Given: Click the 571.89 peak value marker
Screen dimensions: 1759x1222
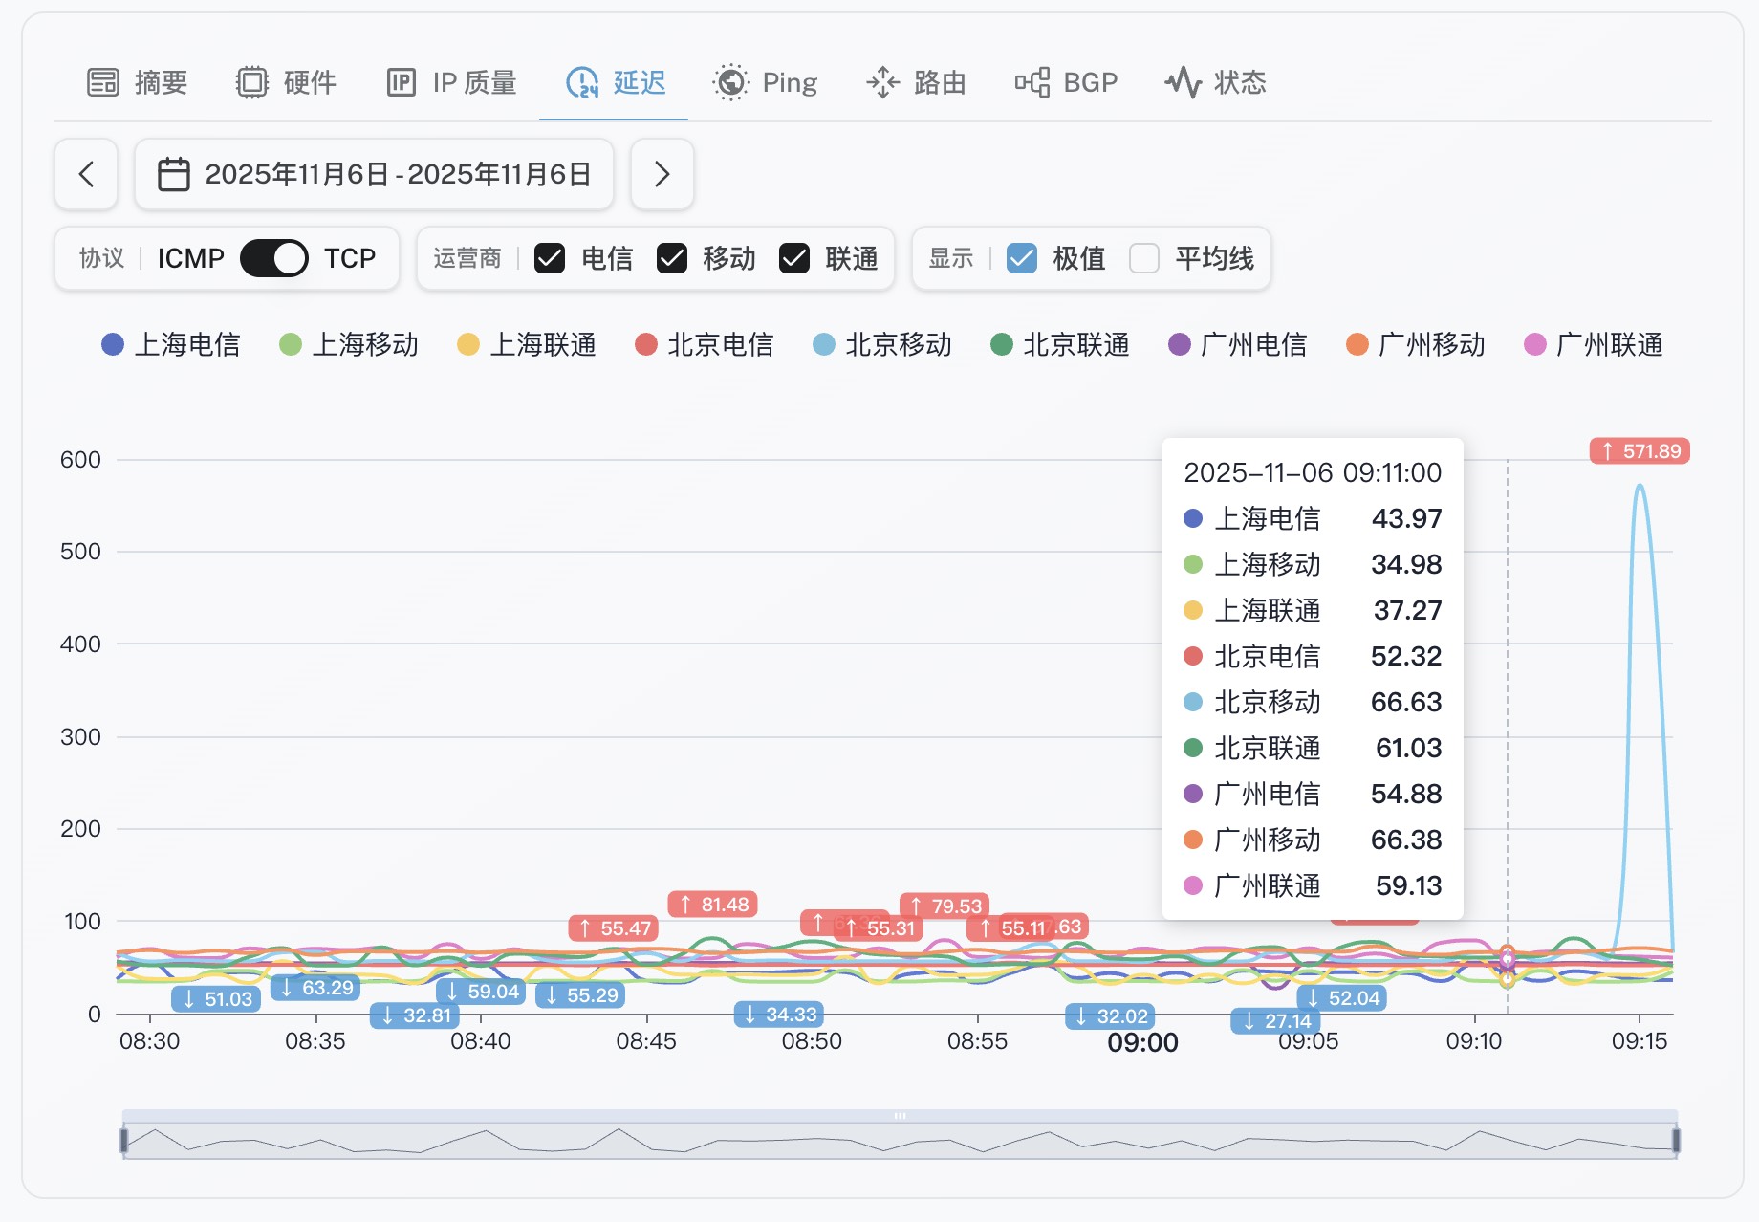Looking at the screenshot, I should click(x=1640, y=451).
